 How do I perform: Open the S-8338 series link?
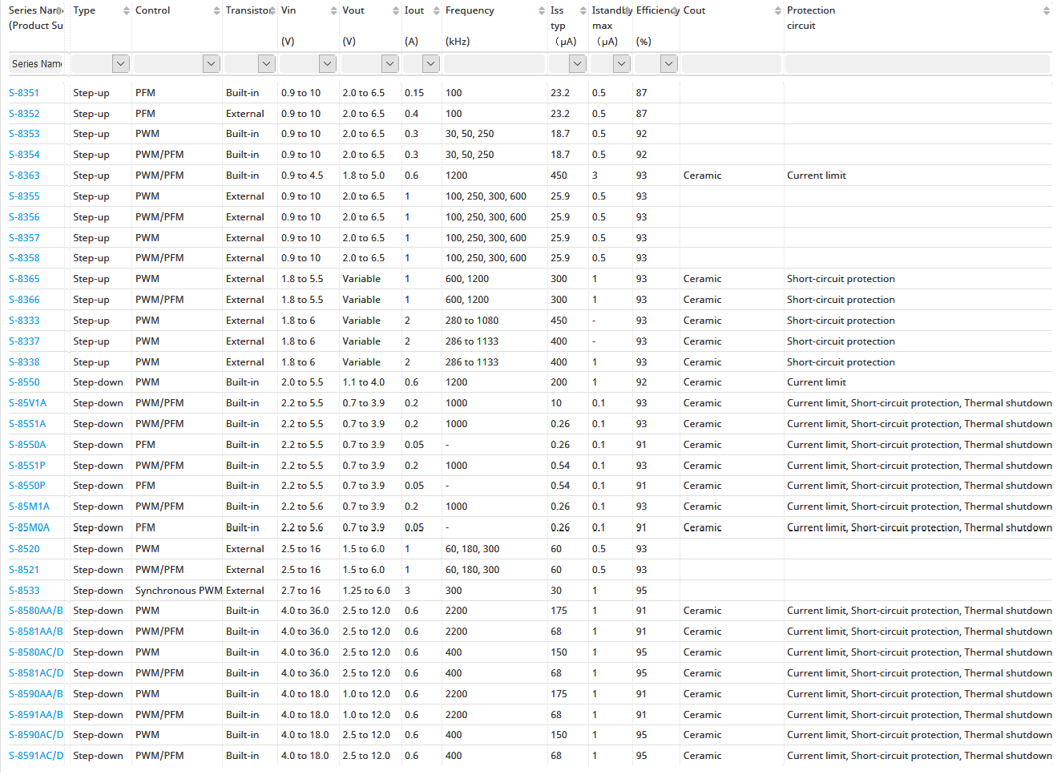(x=24, y=362)
